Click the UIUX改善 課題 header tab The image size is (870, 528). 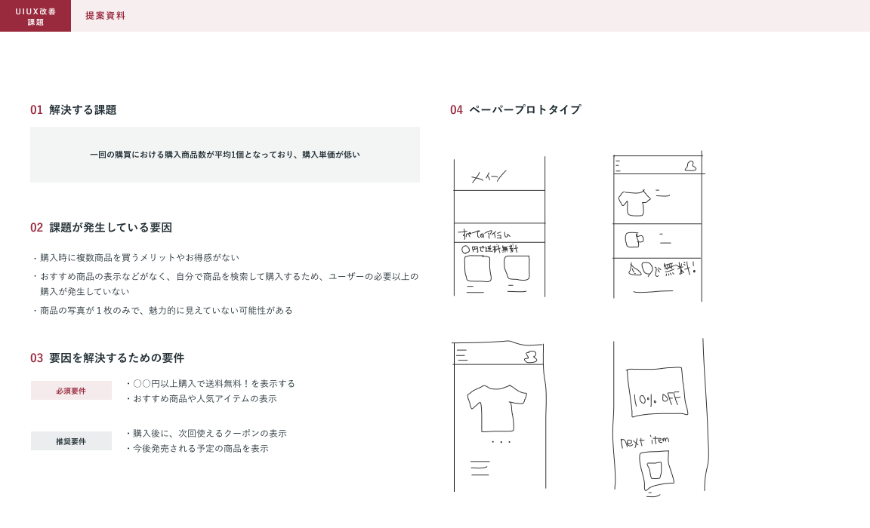pos(35,16)
